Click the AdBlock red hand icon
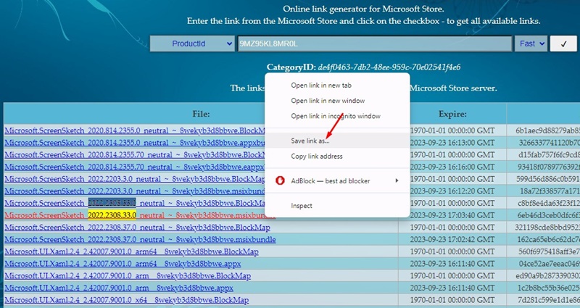580x308 pixels. [x=280, y=180]
